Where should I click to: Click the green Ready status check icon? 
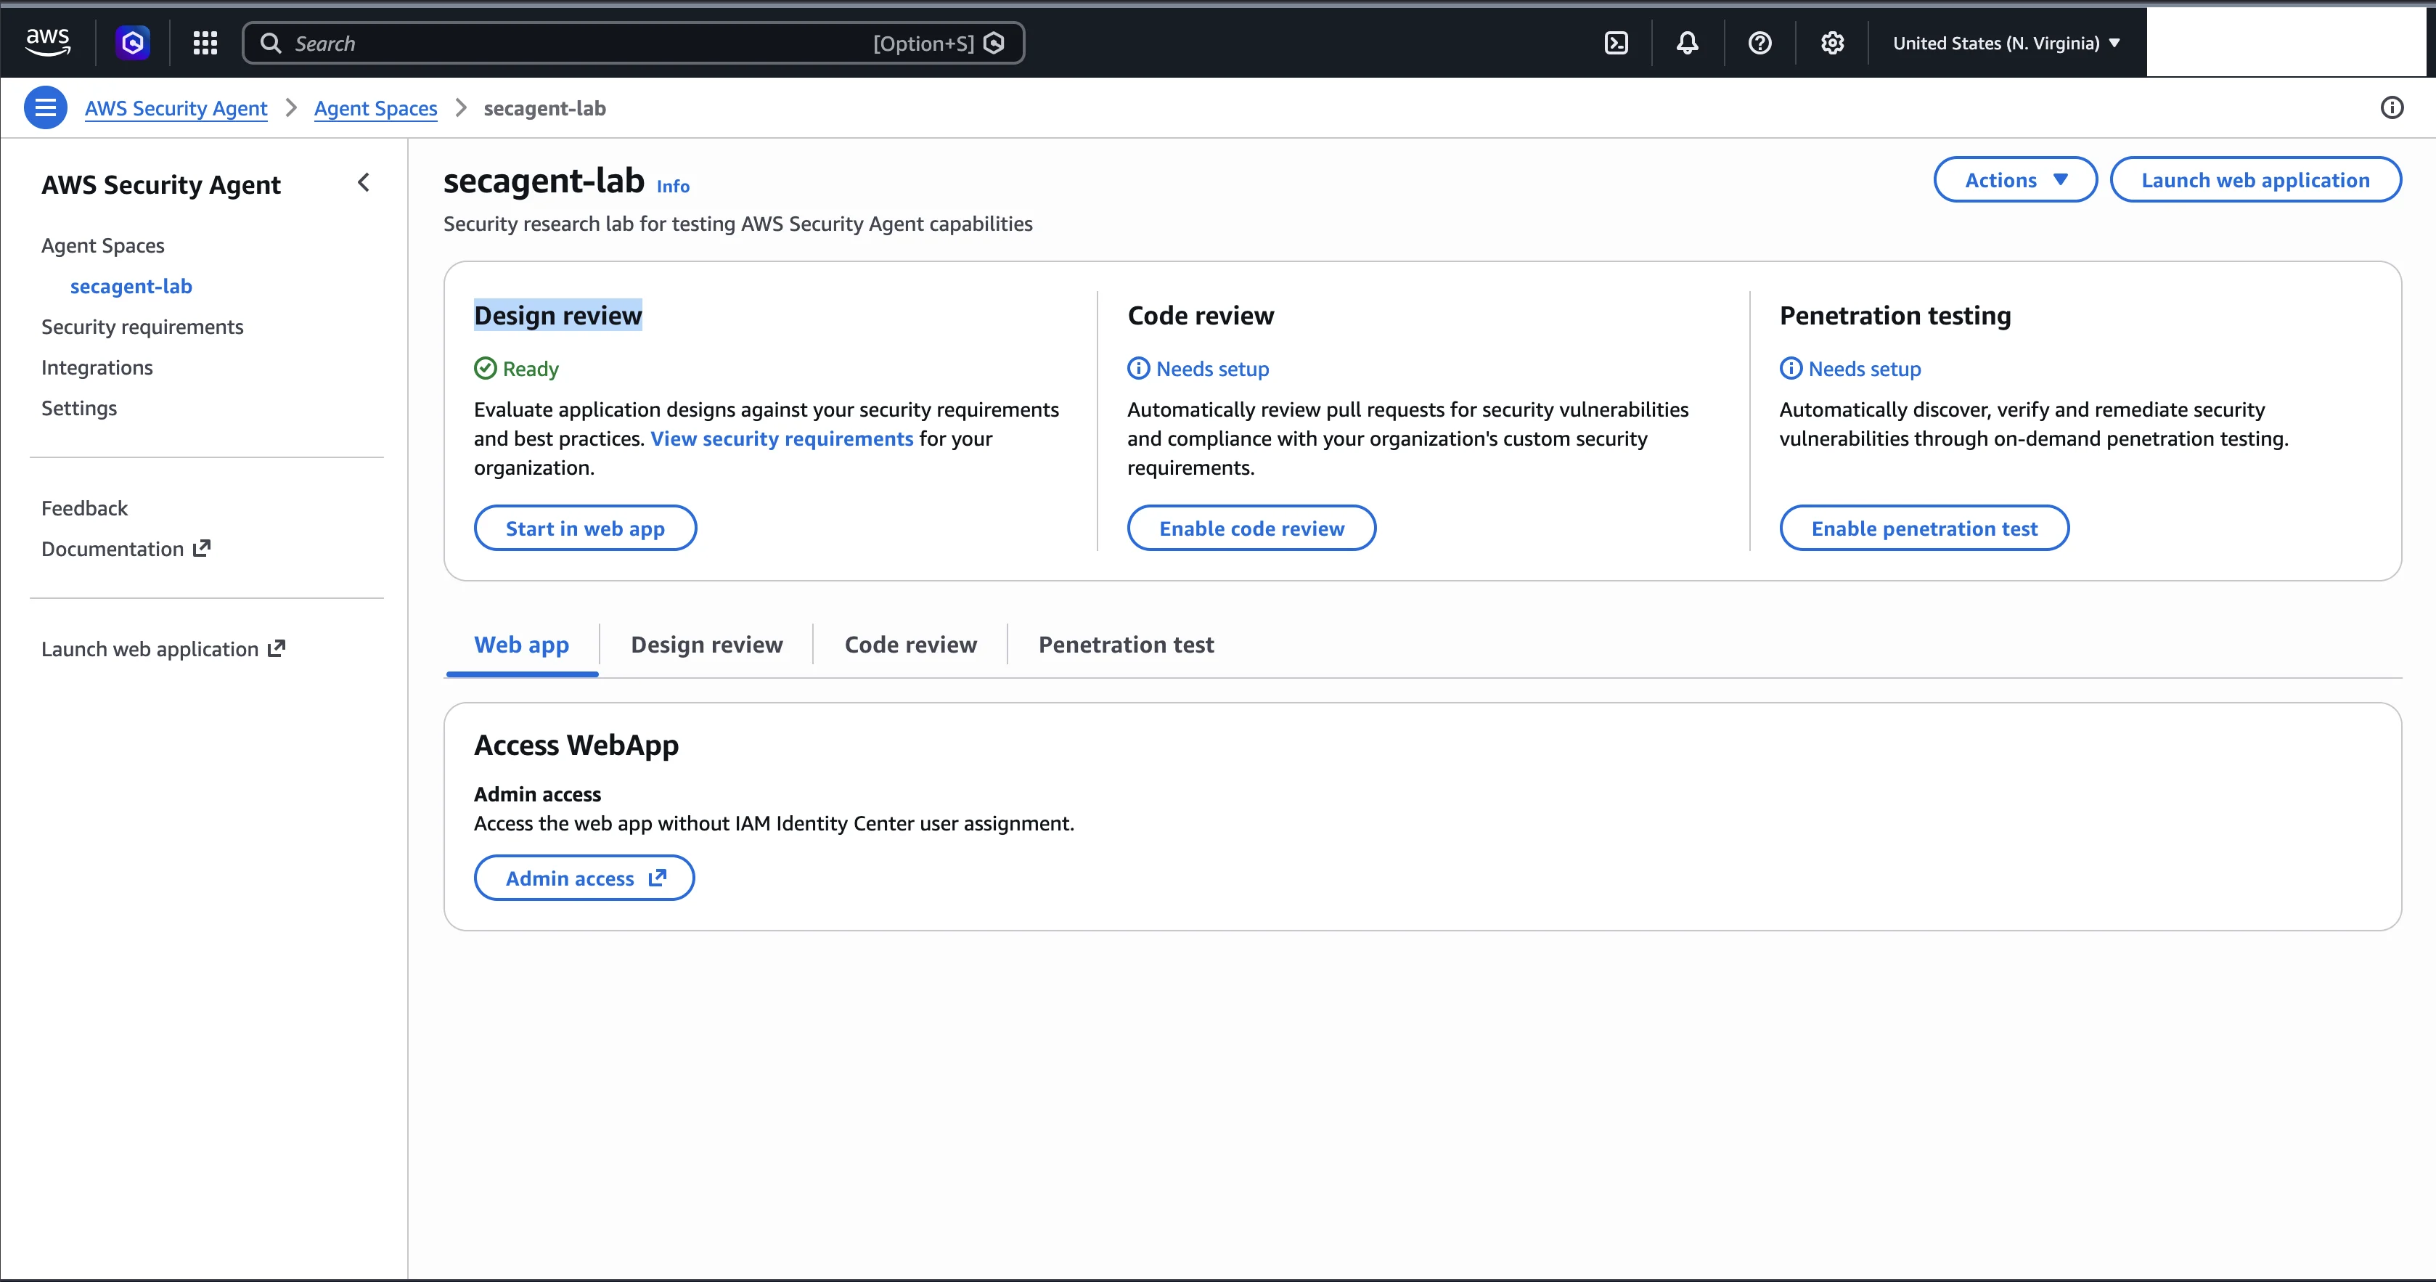[485, 369]
